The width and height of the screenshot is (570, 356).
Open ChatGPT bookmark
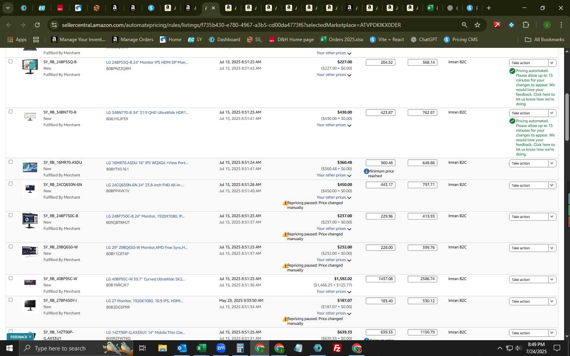click(x=424, y=40)
